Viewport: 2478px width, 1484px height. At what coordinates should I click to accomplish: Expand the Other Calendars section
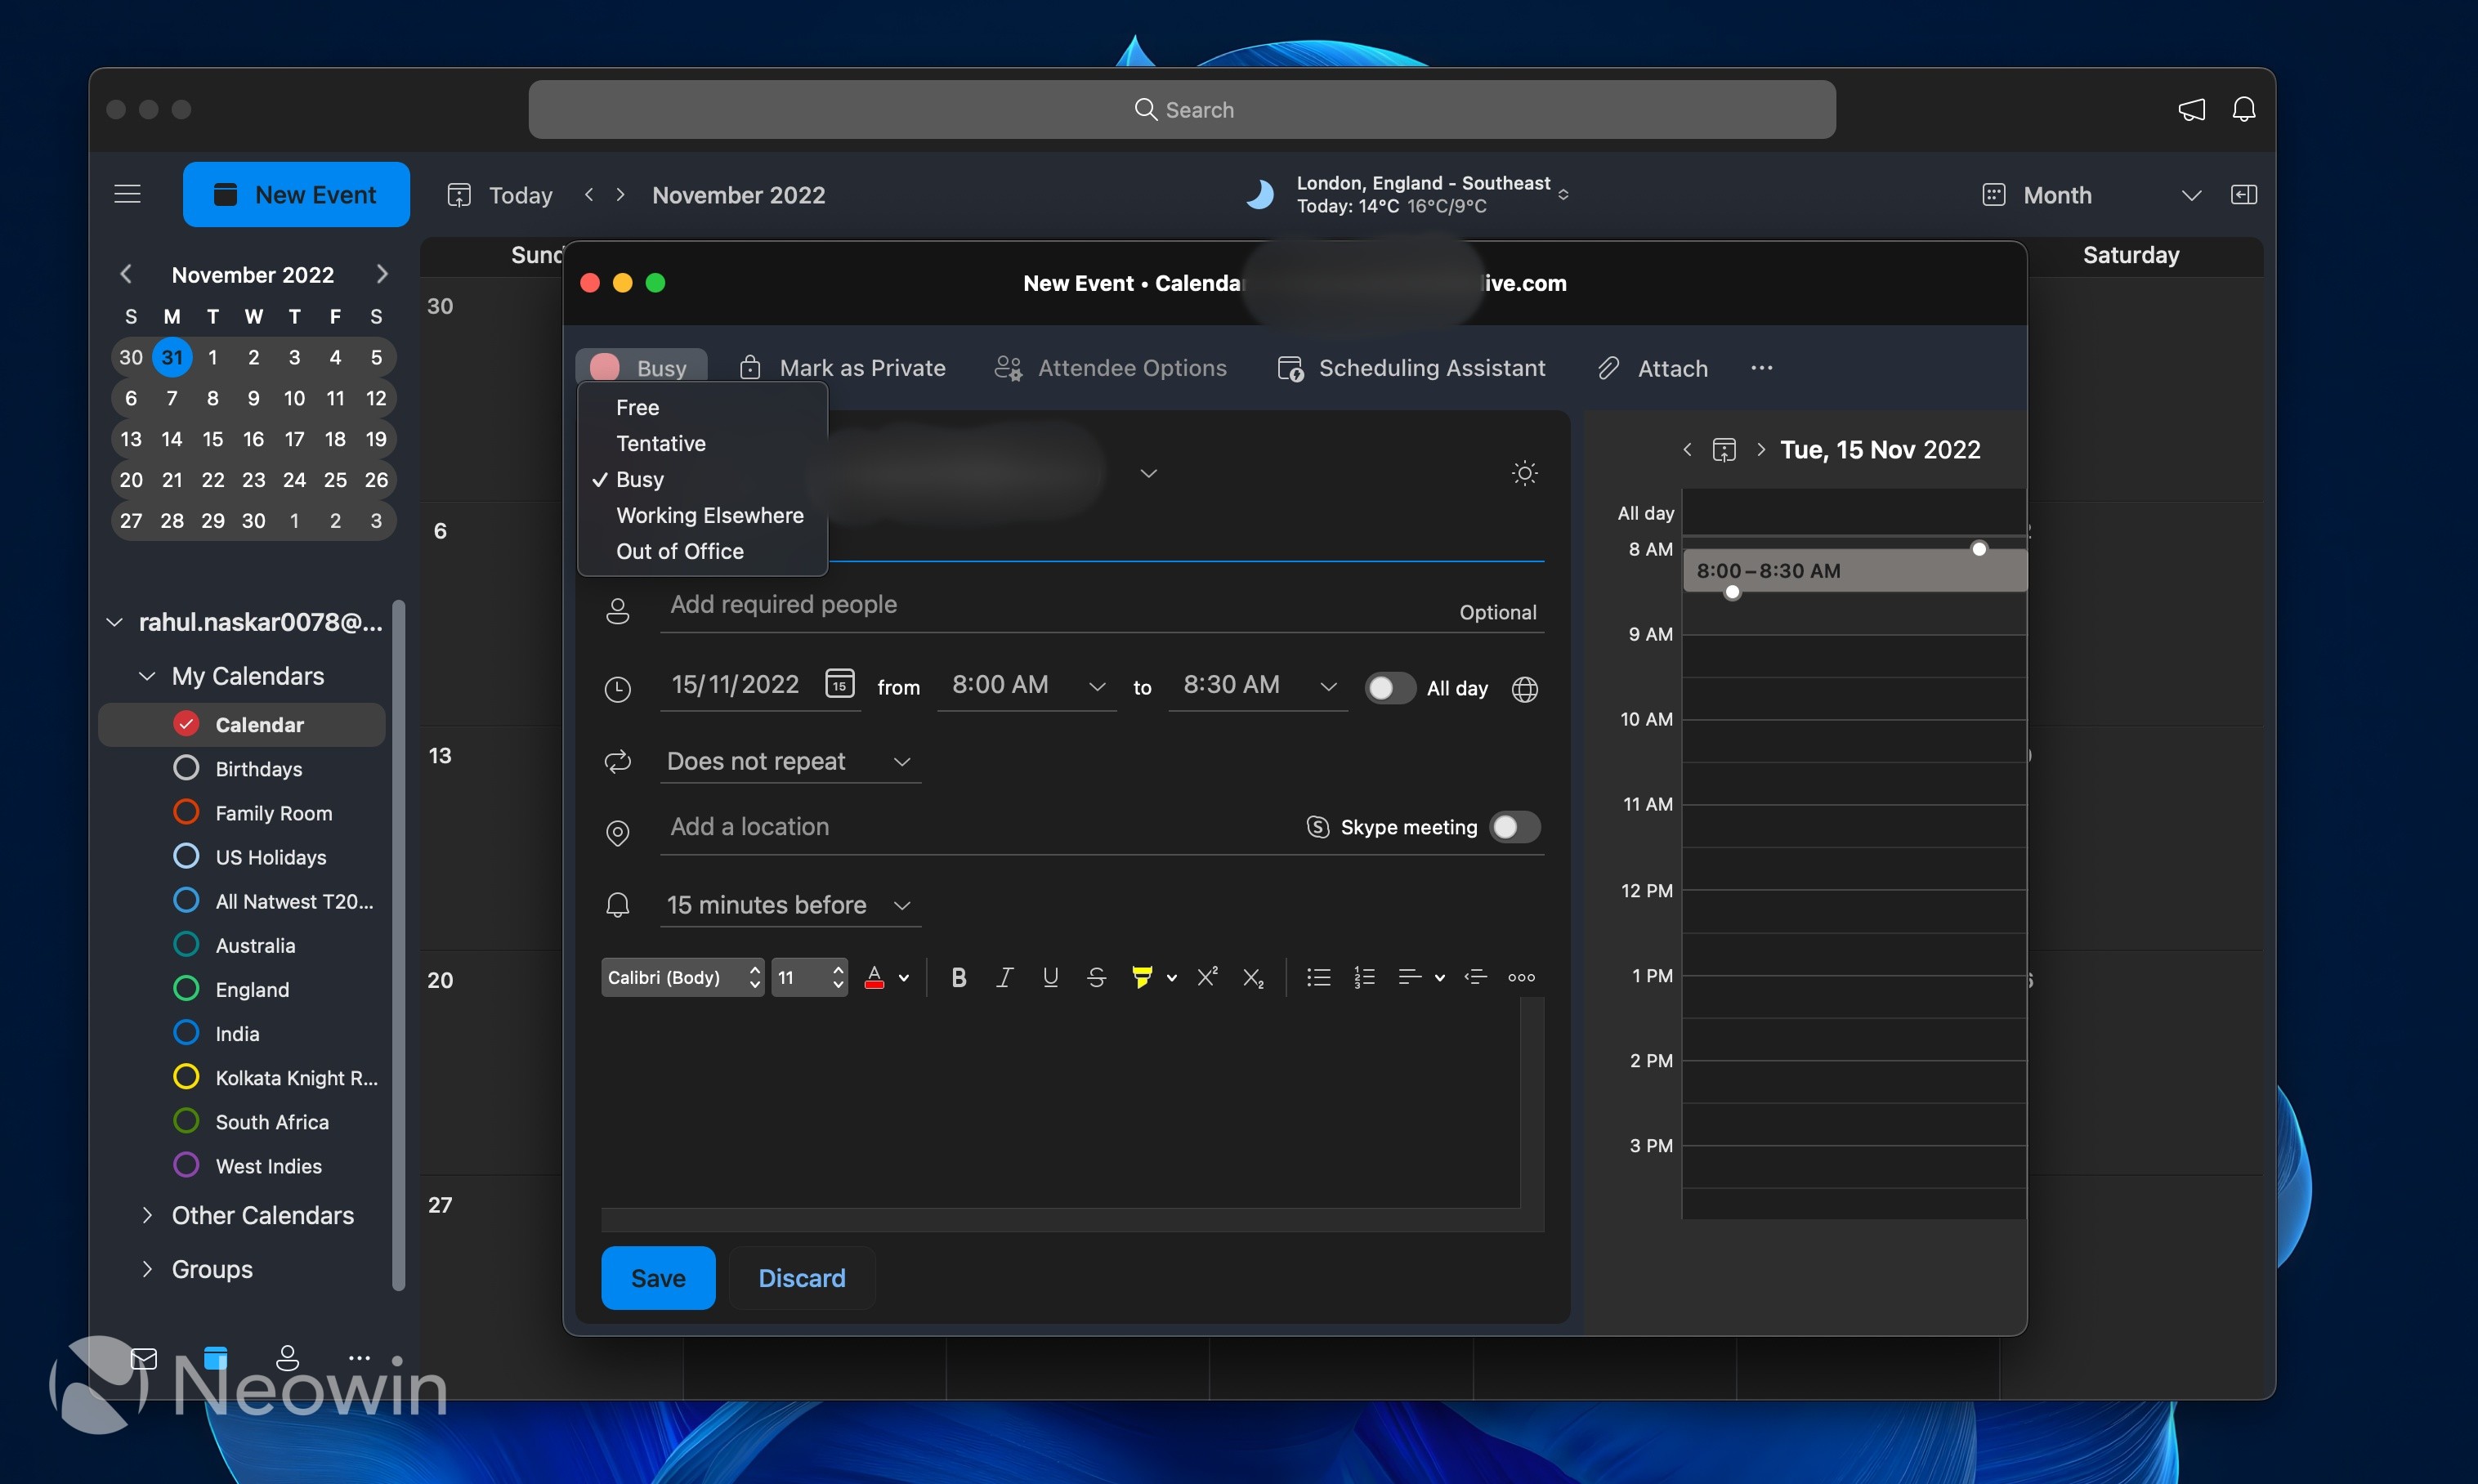point(147,1215)
